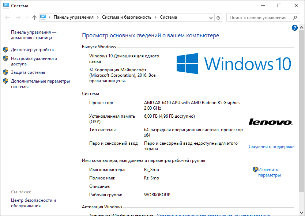Image resolution: width=305 pixels, height=216 pixels.
Task: Click the Полное имя label
Action: pos(102,178)
